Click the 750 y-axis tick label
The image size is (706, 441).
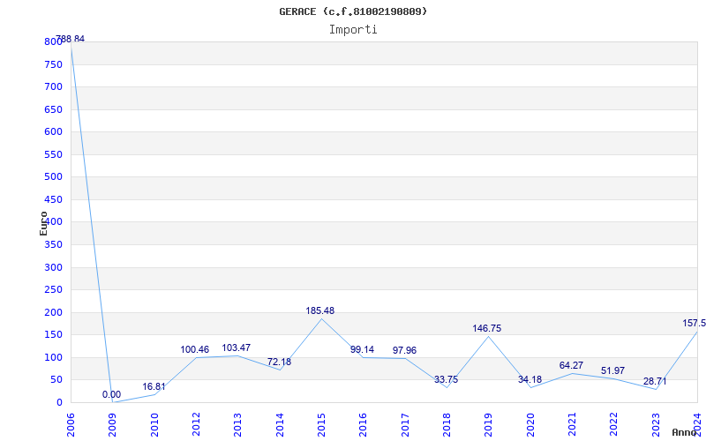(x=53, y=64)
